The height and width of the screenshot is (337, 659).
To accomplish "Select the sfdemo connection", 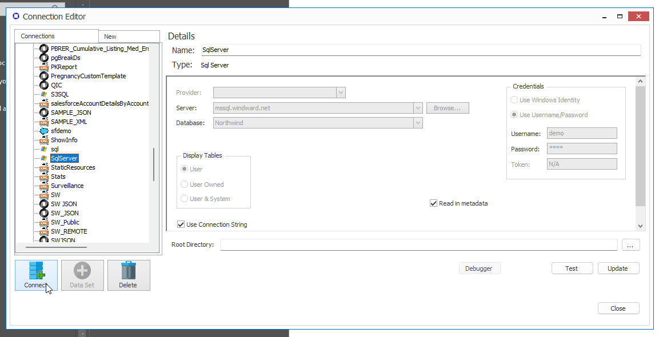I will pyautogui.click(x=61, y=131).
